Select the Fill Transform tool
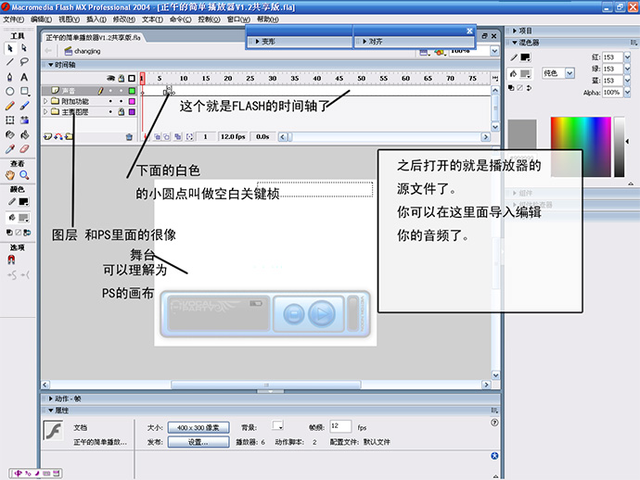Screen dimensions: 640x480 24,120
